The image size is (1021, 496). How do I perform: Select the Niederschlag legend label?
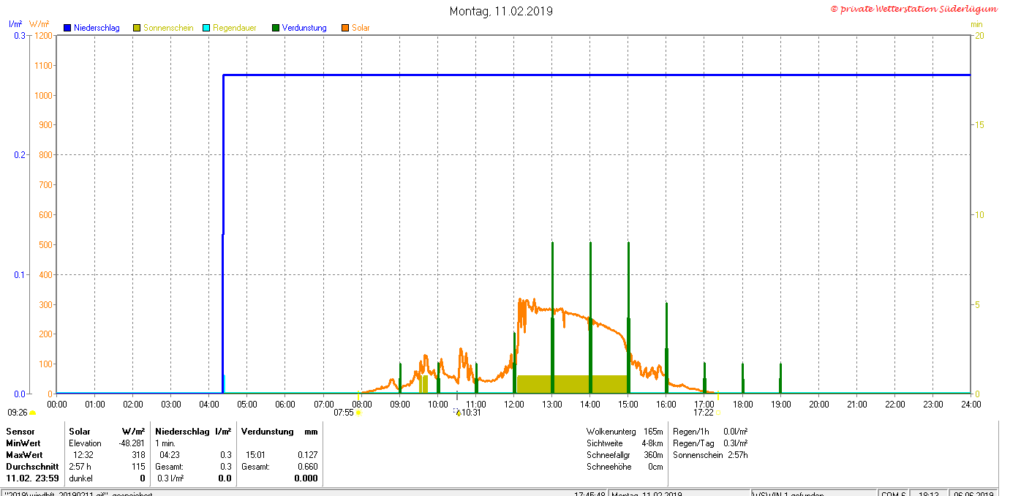[97, 28]
